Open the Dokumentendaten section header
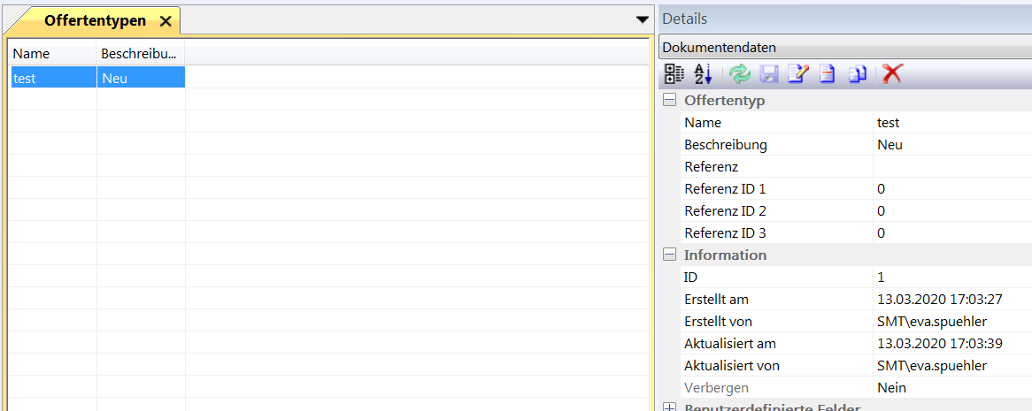The image size is (1032, 411). [x=845, y=48]
